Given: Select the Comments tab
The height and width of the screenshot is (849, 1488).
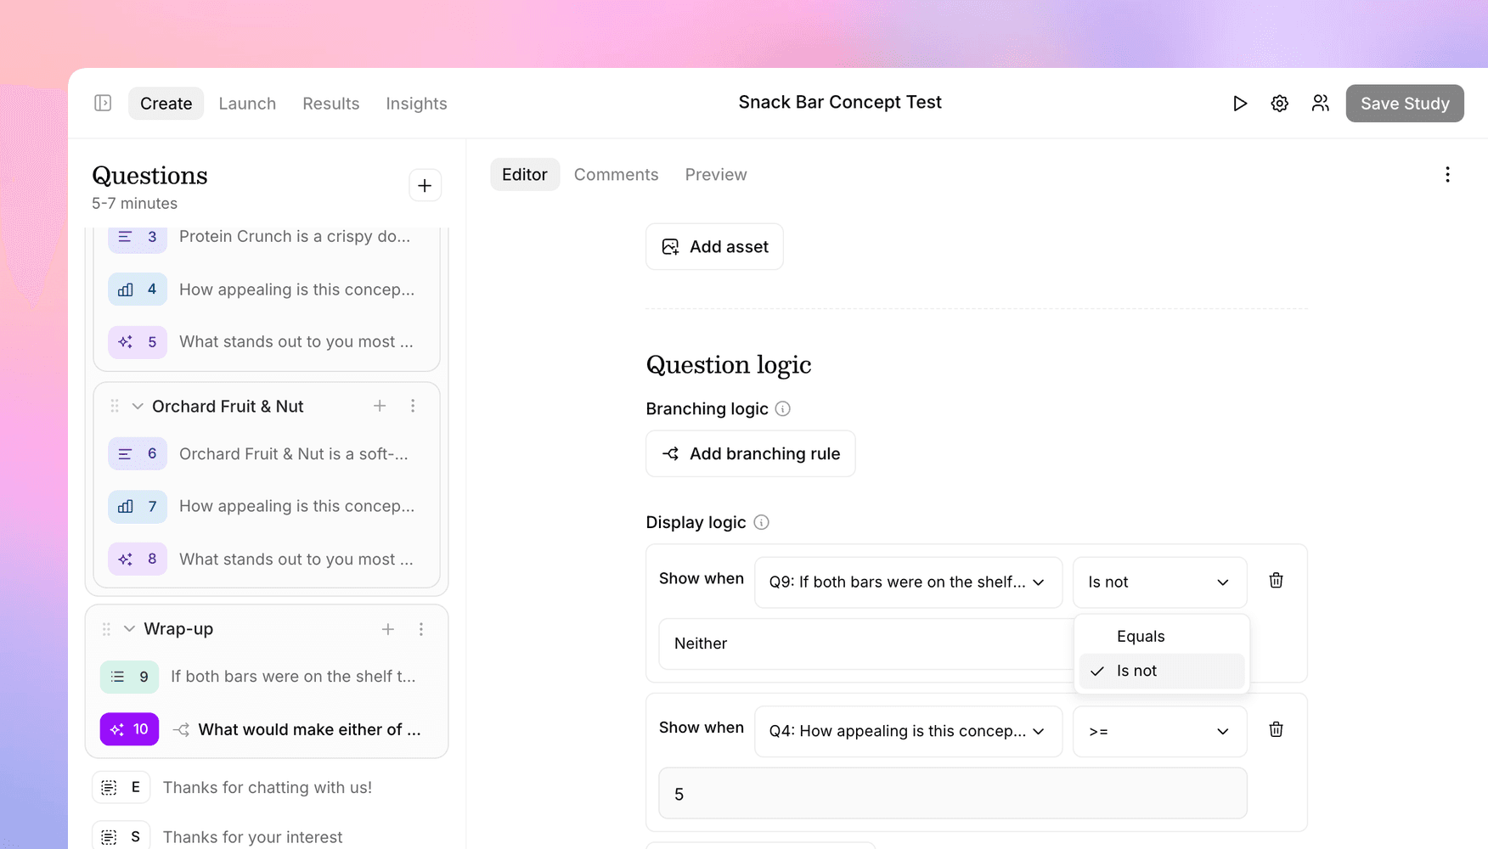Looking at the screenshot, I should [617, 175].
